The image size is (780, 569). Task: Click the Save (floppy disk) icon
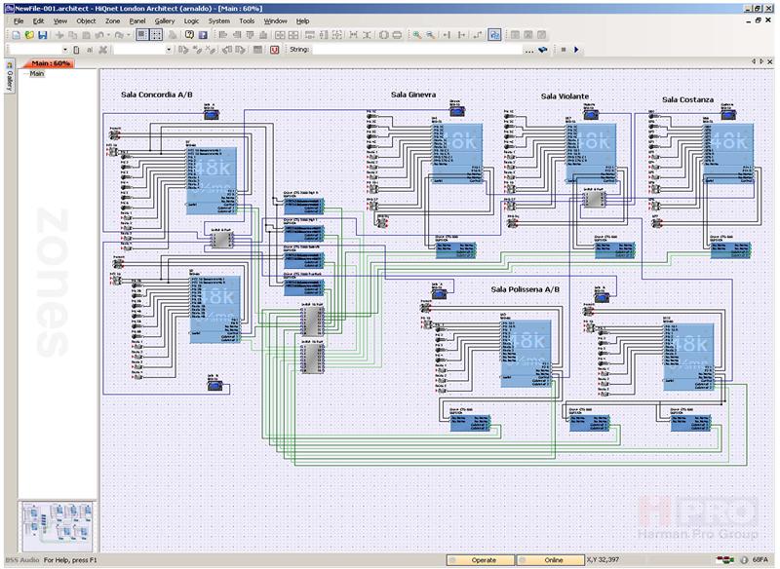(x=43, y=35)
